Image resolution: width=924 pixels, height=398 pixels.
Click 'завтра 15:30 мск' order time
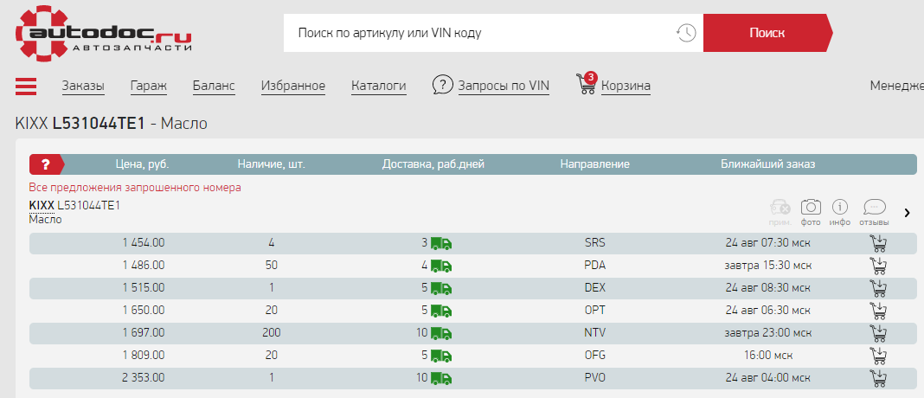click(x=768, y=266)
